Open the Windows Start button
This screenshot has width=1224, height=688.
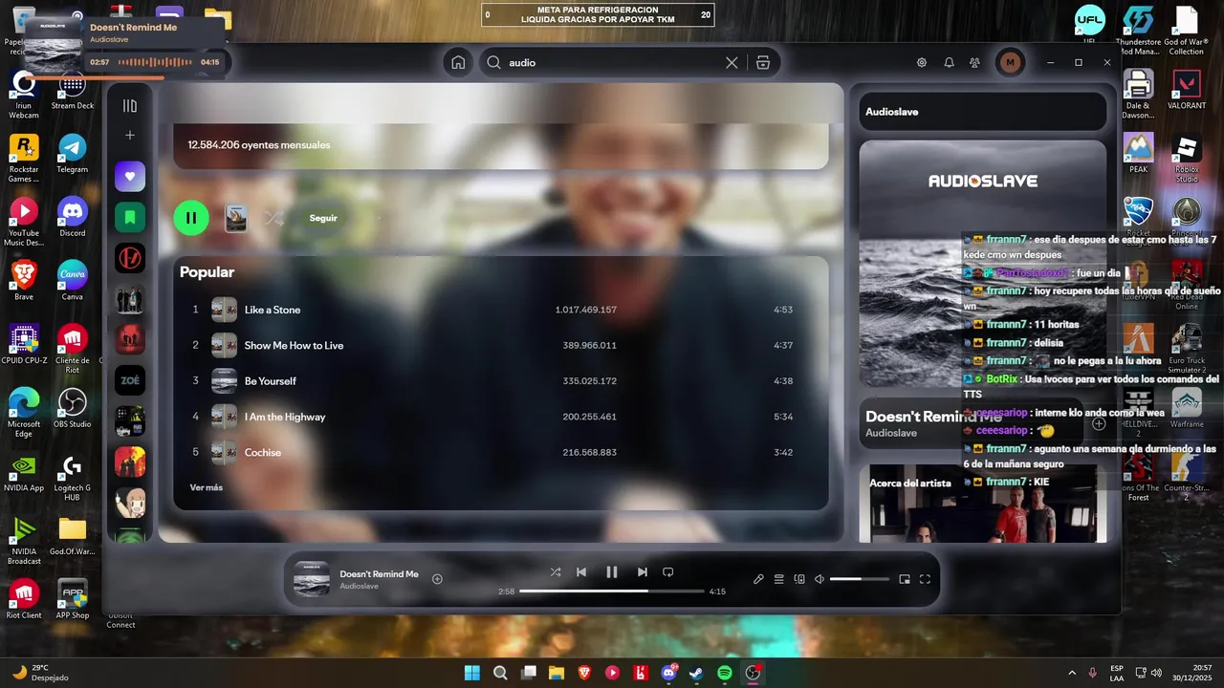point(472,673)
